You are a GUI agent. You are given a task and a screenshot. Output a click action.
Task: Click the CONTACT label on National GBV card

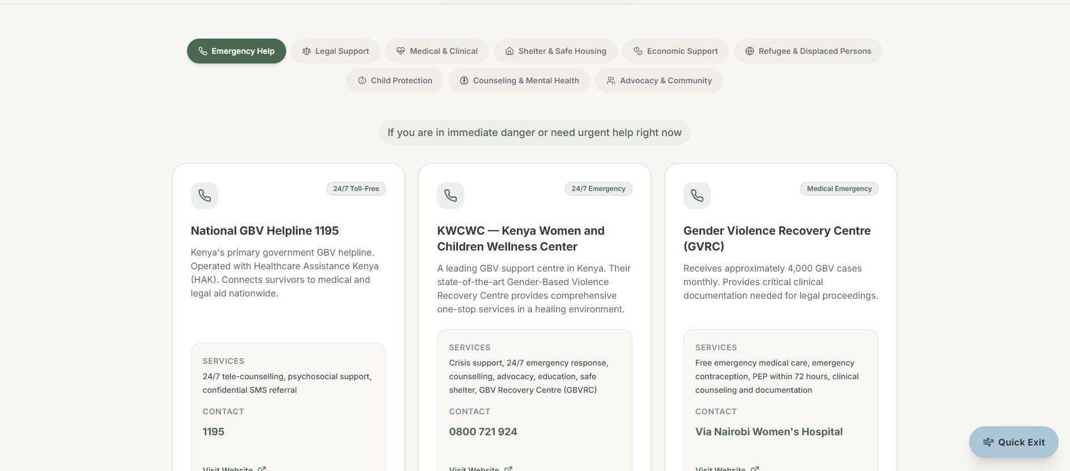(x=223, y=411)
